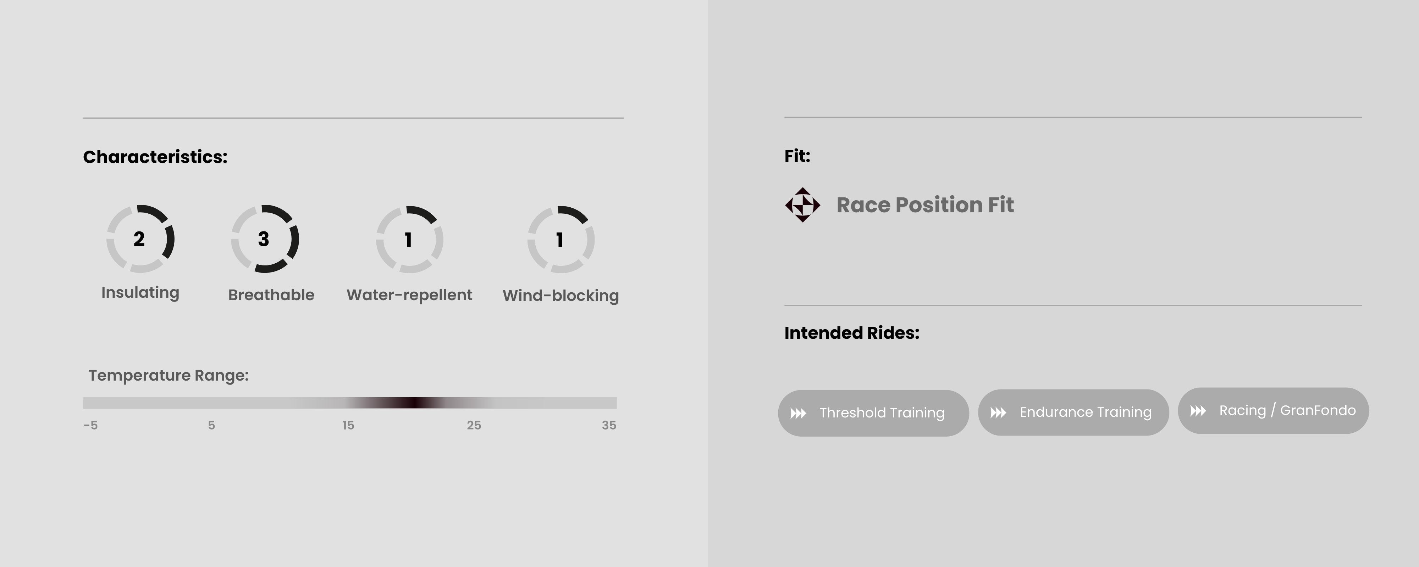Viewport: 1419px width, 567px height.
Task: Click arrows icon on Threshold Training pill
Action: point(798,414)
